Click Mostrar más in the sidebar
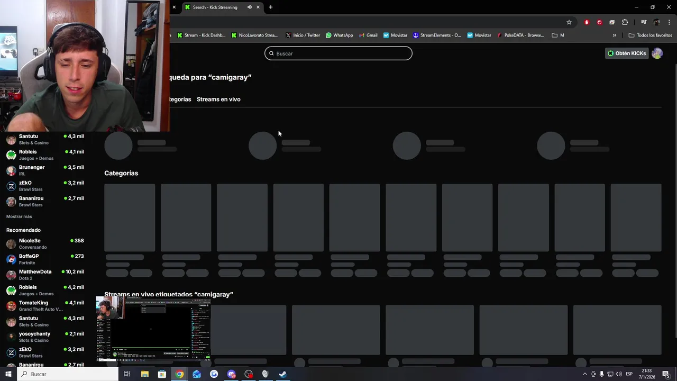 (x=19, y=216)
